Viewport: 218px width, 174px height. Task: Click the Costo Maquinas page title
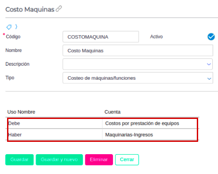click(30, 9)
